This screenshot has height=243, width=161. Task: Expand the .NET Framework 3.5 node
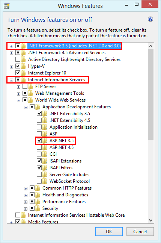pyautogui.click(x=11, y=46)
